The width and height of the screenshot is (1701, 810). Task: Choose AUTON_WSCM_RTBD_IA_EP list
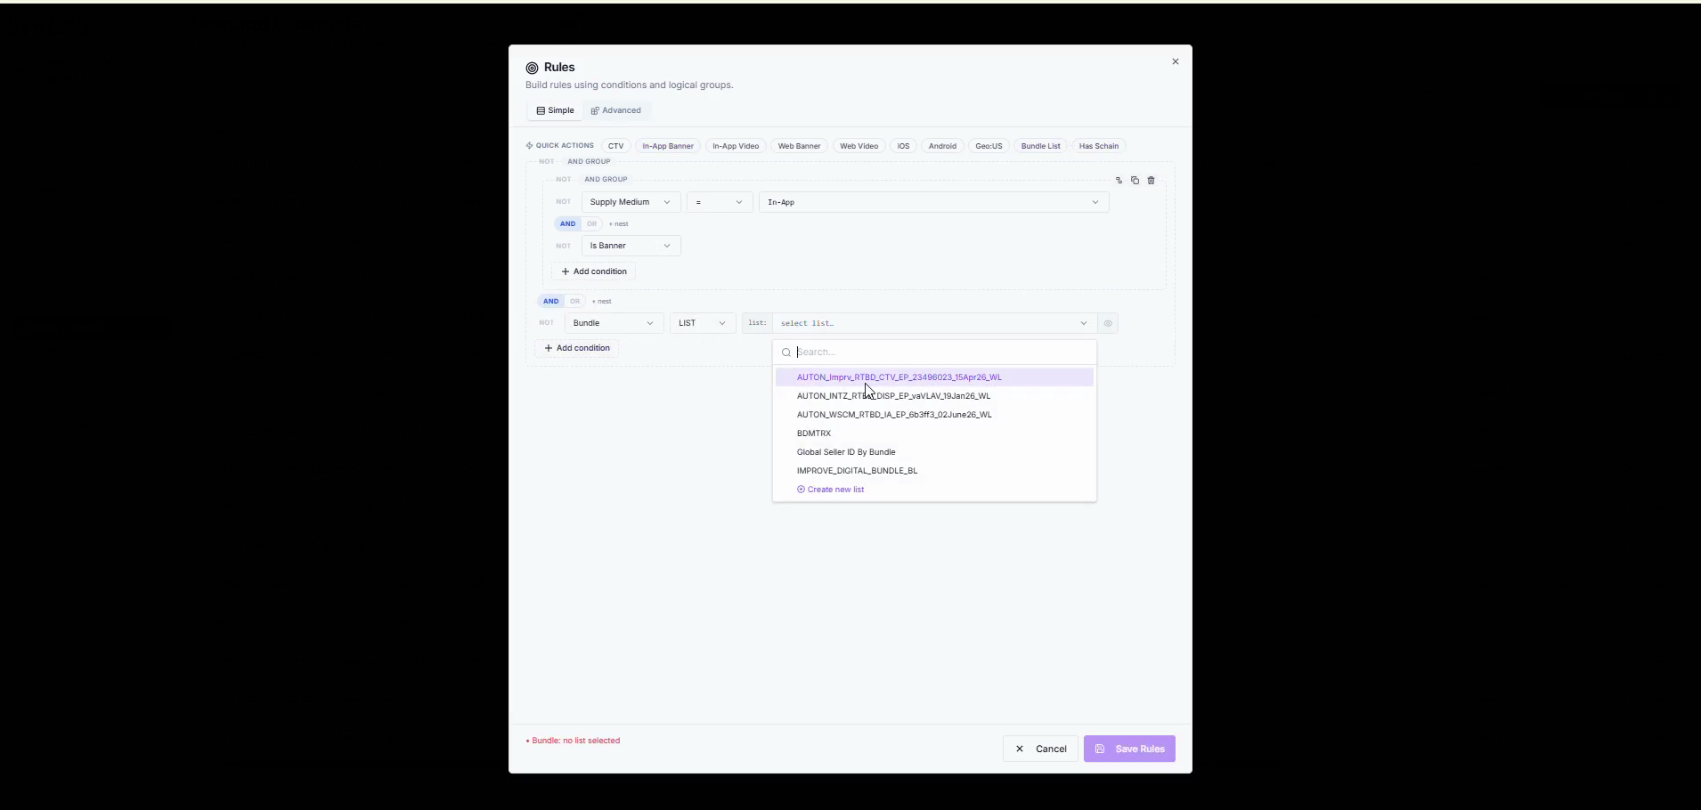pyautogui.click(x=934, y=415)
